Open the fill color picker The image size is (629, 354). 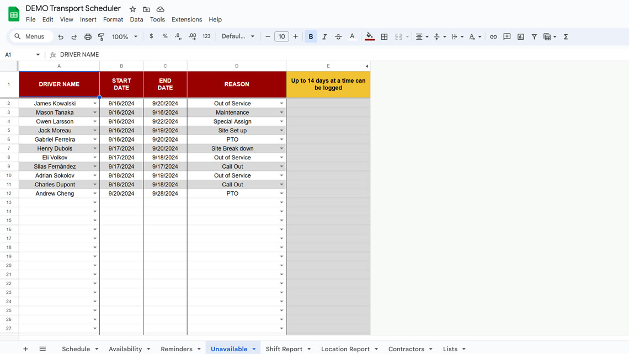tap(370, 36)
